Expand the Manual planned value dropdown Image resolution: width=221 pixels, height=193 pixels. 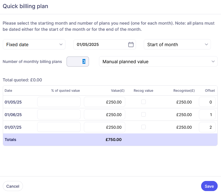(x=158, y=62)
